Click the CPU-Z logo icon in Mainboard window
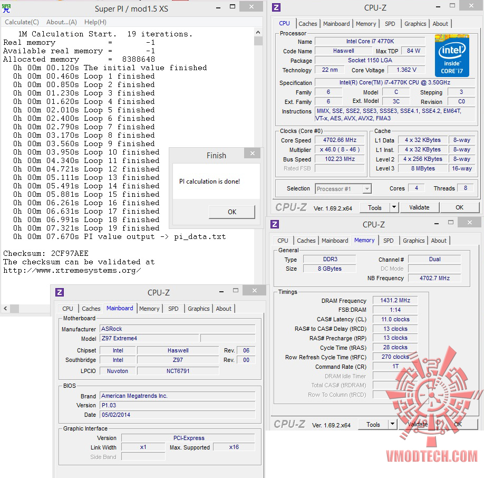The image size is (484, 478). point(60,292)
